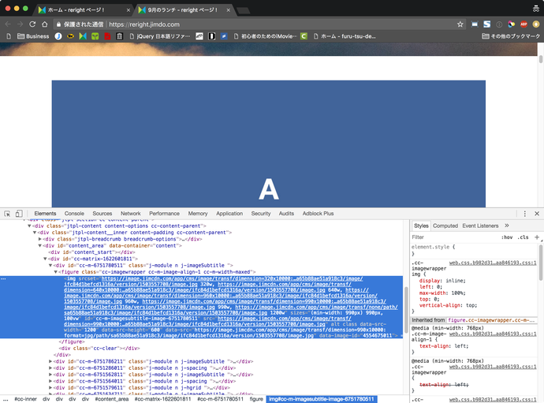Switch to the Computed styles tab
The image size is (544, 403).
pyautogui.click(x=445, y=226)
